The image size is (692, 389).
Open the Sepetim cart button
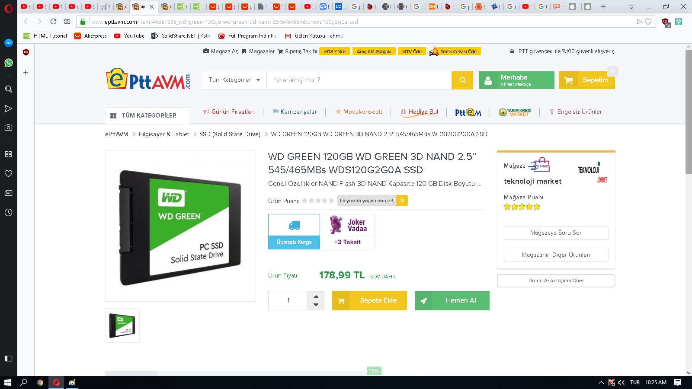tap(586, 80)
